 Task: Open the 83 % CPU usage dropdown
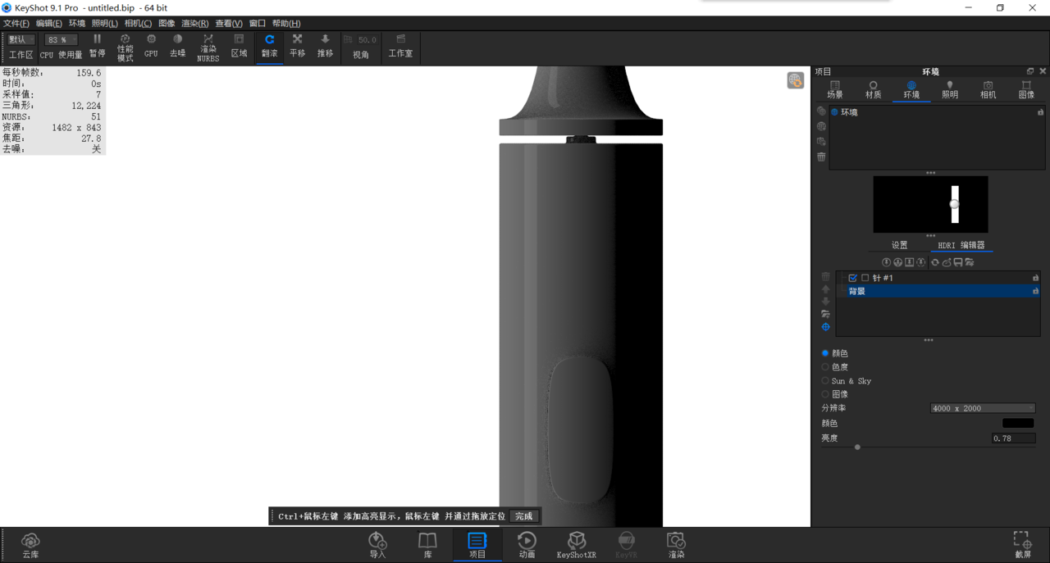point(62,39)
